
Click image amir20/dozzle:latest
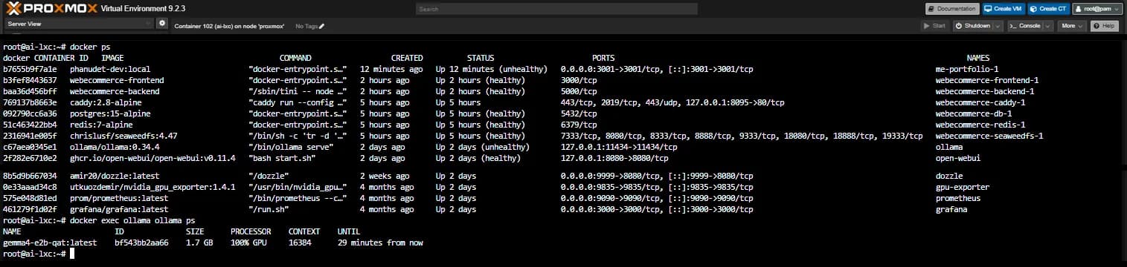pyautogui.click(x=115, y=176)
